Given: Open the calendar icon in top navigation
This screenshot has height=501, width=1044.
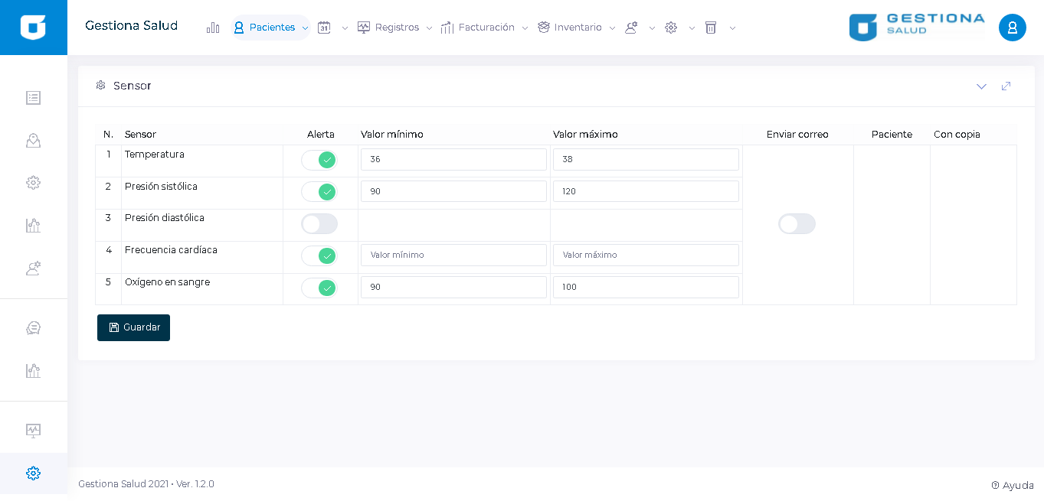Looking at the screenshot, I should [324, 28].
